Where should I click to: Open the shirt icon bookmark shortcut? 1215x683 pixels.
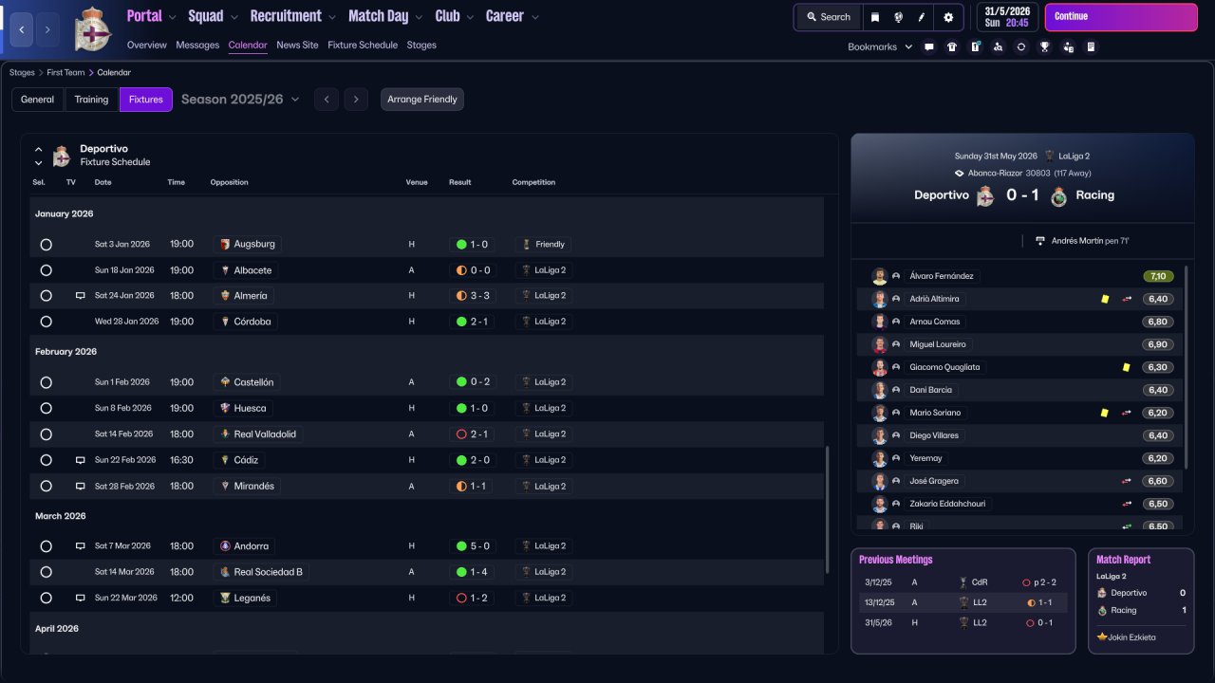point(952,46)
